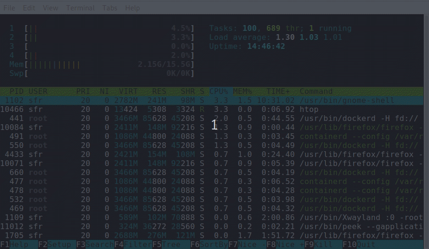Click F4 Filter in htop footer
The image size is (429, 249).
coord(133,244)
